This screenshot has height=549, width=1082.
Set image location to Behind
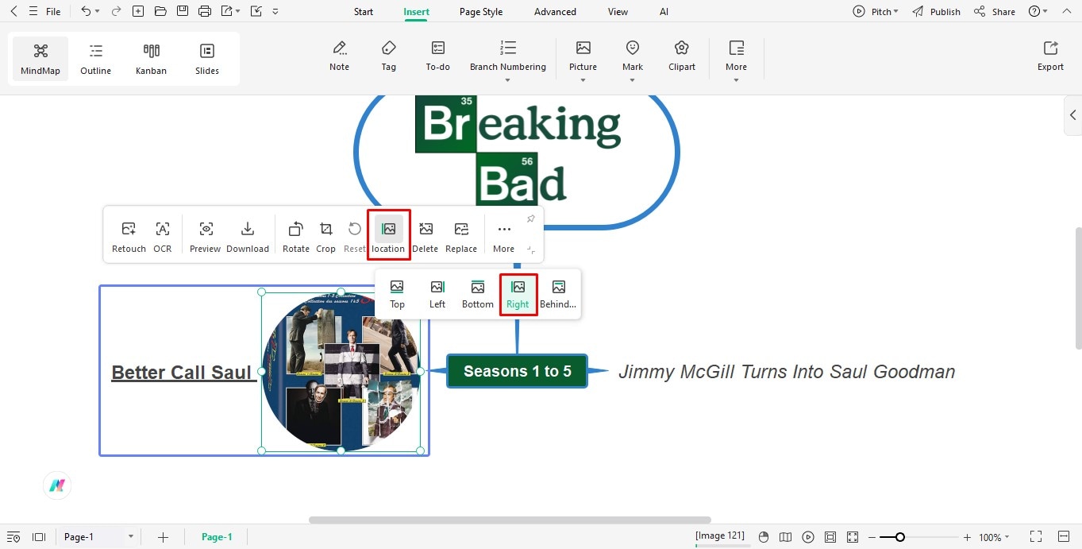[558, 294]
